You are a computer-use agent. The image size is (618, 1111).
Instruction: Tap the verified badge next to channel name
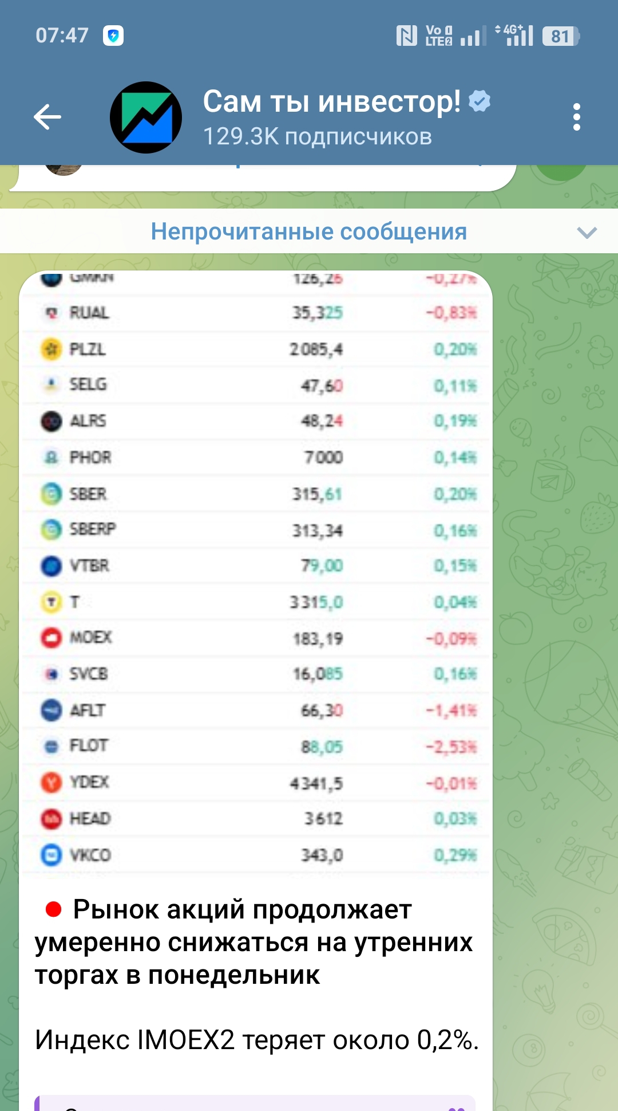point(480,101)
